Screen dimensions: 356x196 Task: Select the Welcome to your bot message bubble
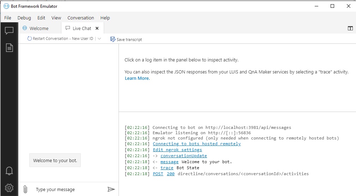(55, 160)
